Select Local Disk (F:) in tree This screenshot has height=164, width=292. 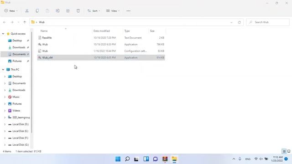coord(20,138)
